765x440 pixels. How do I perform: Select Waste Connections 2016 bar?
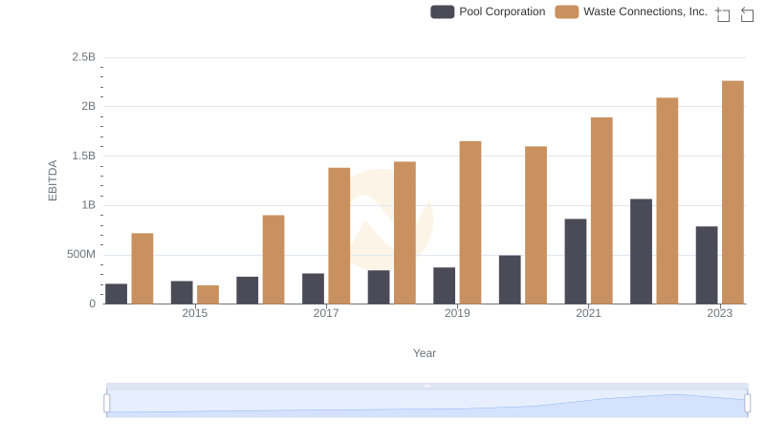273,260
